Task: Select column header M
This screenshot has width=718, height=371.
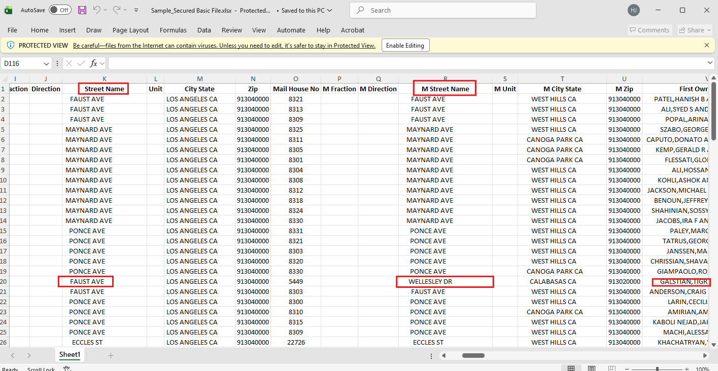Action: (199, 79)
